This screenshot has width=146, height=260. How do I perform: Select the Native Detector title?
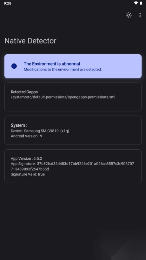point(30,41)
